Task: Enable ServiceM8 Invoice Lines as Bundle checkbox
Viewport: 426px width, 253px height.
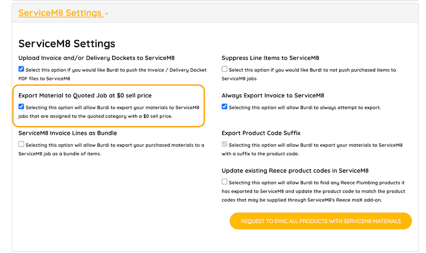Action: click(21, 144)
